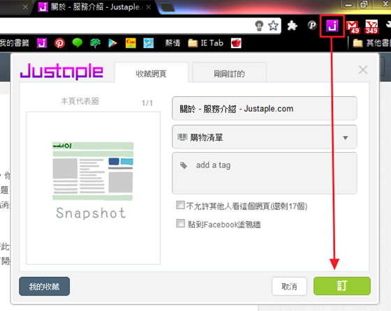
Task: Close the Justaple dialog with X
Action: (x=363, y=70)
